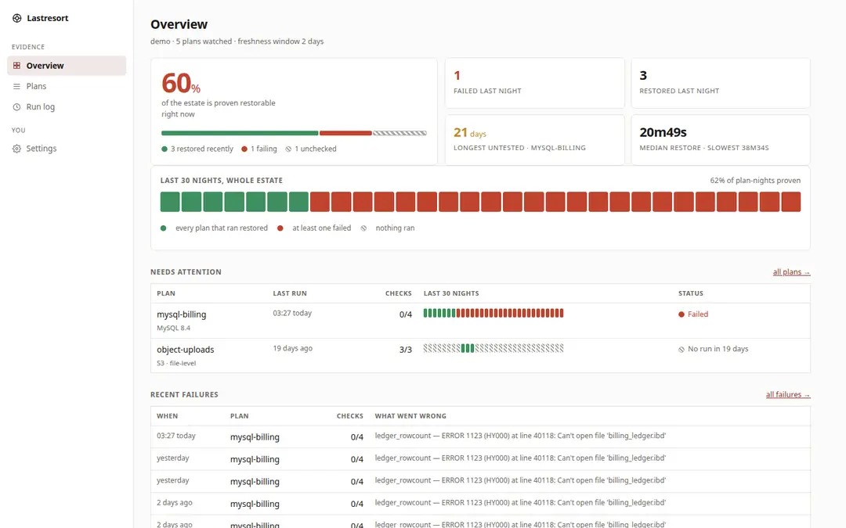Screen dimensions: 846x528
Task: Click the '3 Restored last night' card
Action: pos(721,84)
